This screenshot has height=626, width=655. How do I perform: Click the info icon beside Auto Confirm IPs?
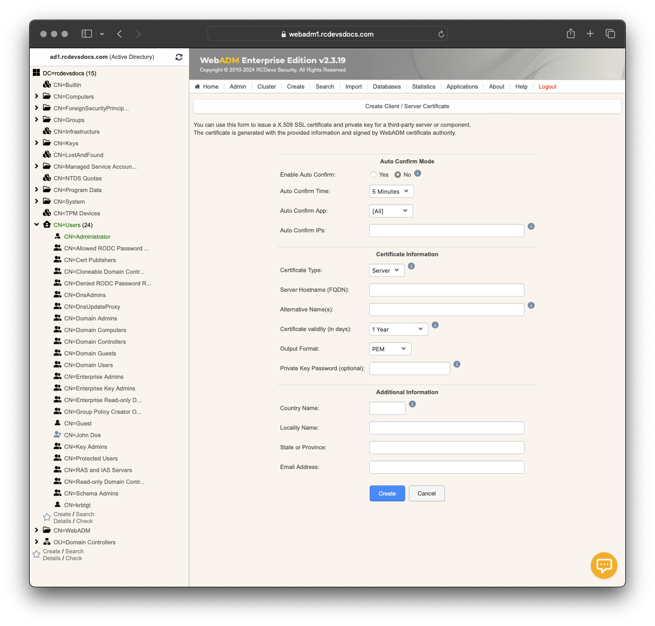531,226
